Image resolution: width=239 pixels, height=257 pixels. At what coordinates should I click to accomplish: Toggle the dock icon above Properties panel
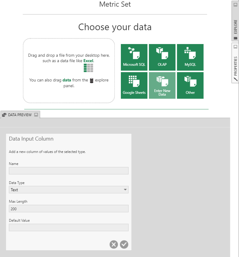[235, 47]
